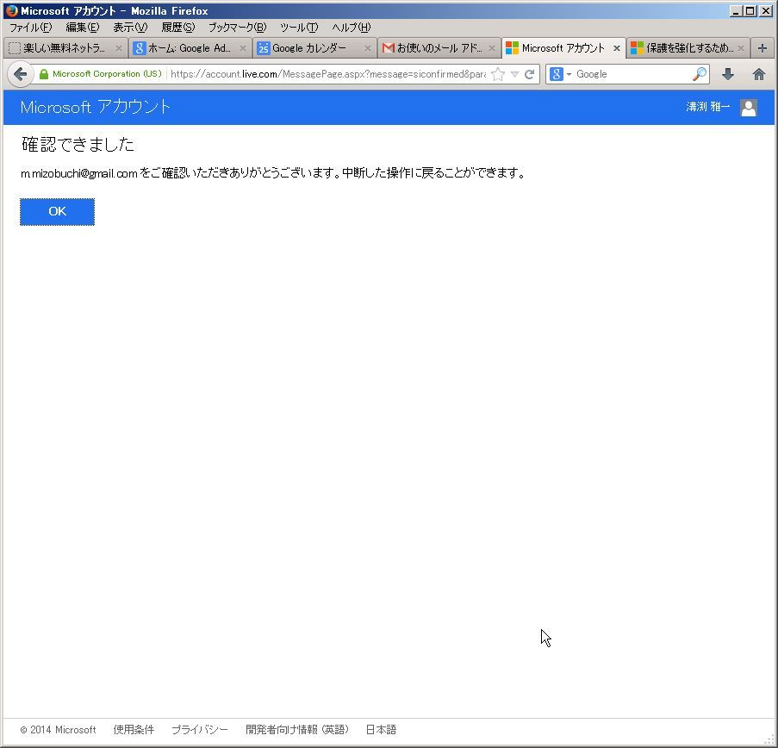
Task: Click the blue OK button
Action: point(57,212)
